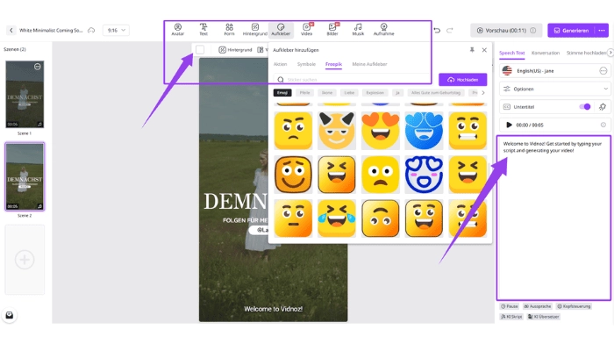Click the white color box above canvas
The width and height of the screenshot is (614, 351).
tap(200, 50)
